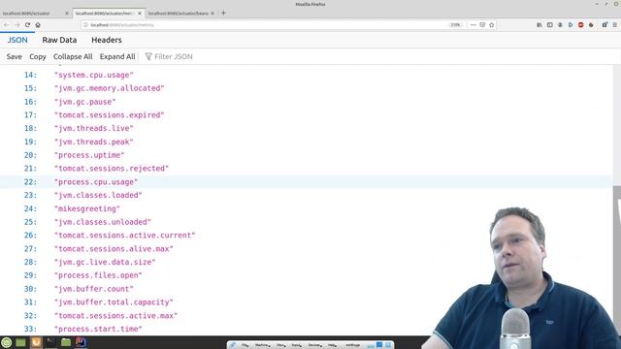Image resolution: width=621 pixels, height=349 pixels.
Task: Focus the Filter JSON field
Action: coord(174,56)
